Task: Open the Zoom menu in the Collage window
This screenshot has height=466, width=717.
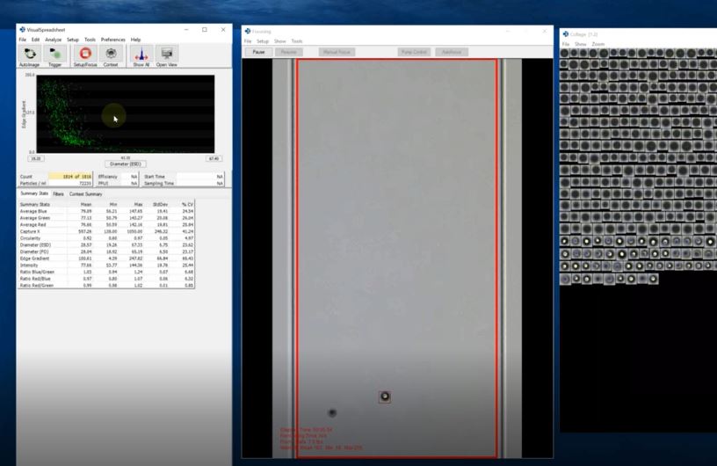Action: [x=598, y=44]
